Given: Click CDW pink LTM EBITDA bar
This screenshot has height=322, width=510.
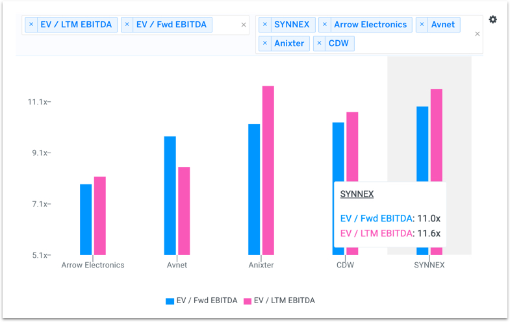Looking at the screenshot, I should pos(352,147).
